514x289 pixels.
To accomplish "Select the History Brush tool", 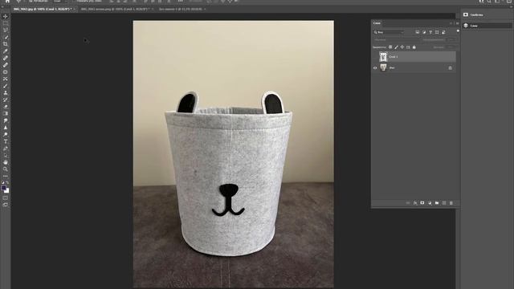I will [x=6, y=100].
